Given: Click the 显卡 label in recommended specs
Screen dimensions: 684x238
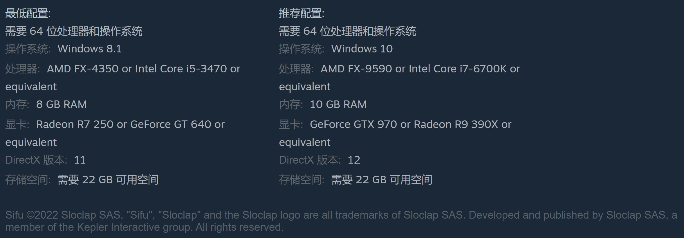Looking at the screenshot, I should pos(290,125).
